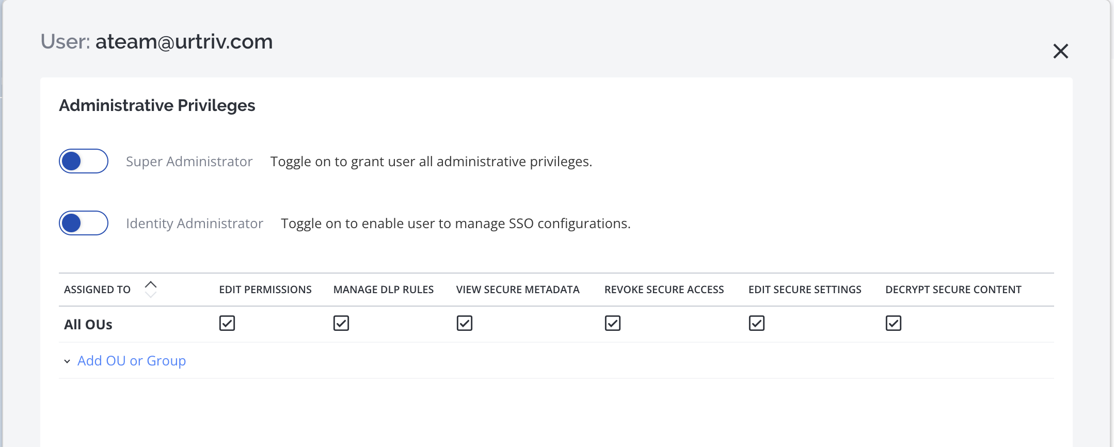Sort by the Assigned To arrows
Image resolution: width=1114 pixels, height=447 pixels.
click(150, 289)
